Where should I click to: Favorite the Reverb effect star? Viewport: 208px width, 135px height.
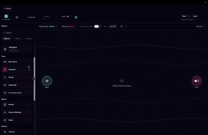pyautogui.click(x=29, y=104)
